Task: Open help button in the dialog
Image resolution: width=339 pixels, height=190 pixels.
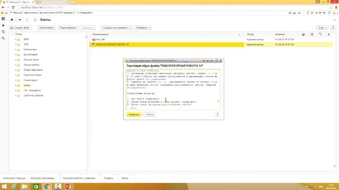Action: [217, 115]
